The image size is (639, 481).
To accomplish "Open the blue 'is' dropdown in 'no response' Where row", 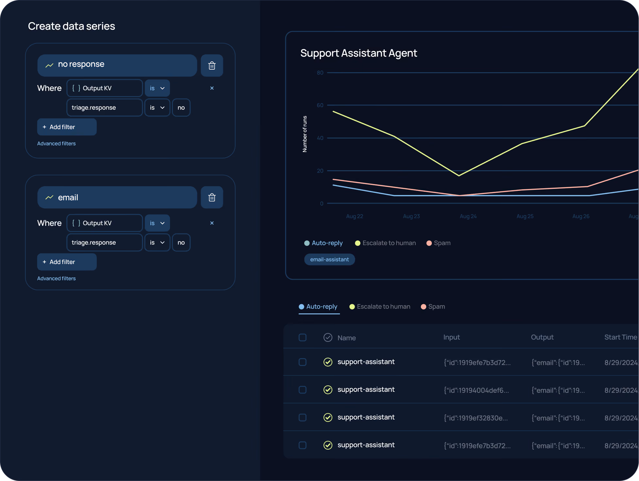I will pyautogui.click(x=157, y=88).
